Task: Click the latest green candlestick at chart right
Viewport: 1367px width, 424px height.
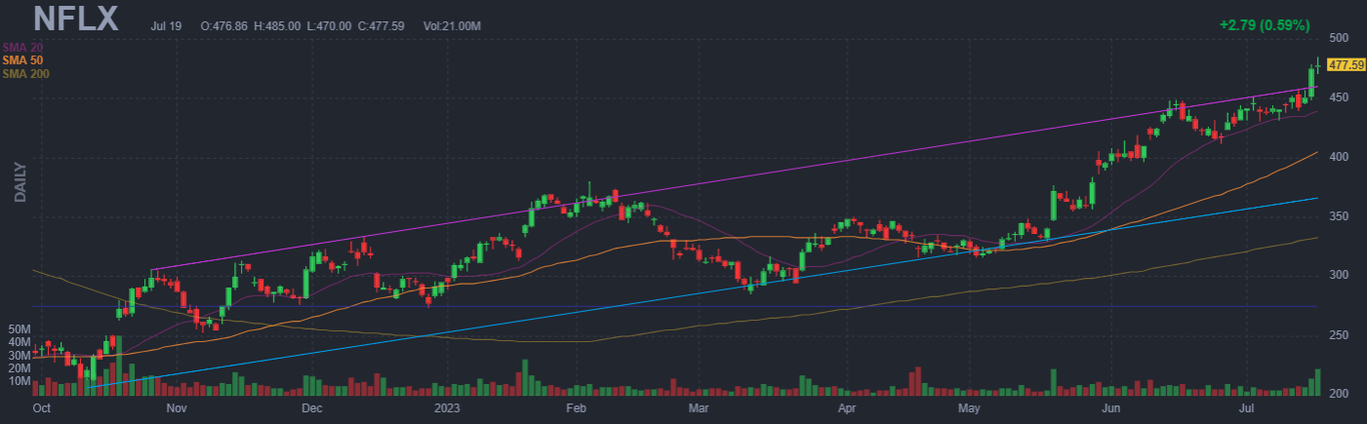Action: pyautogui.click(x=1317, y=64)
